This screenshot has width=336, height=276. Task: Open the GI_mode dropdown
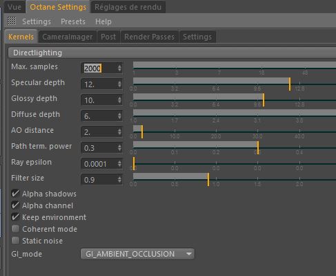[x=137, y=254]
